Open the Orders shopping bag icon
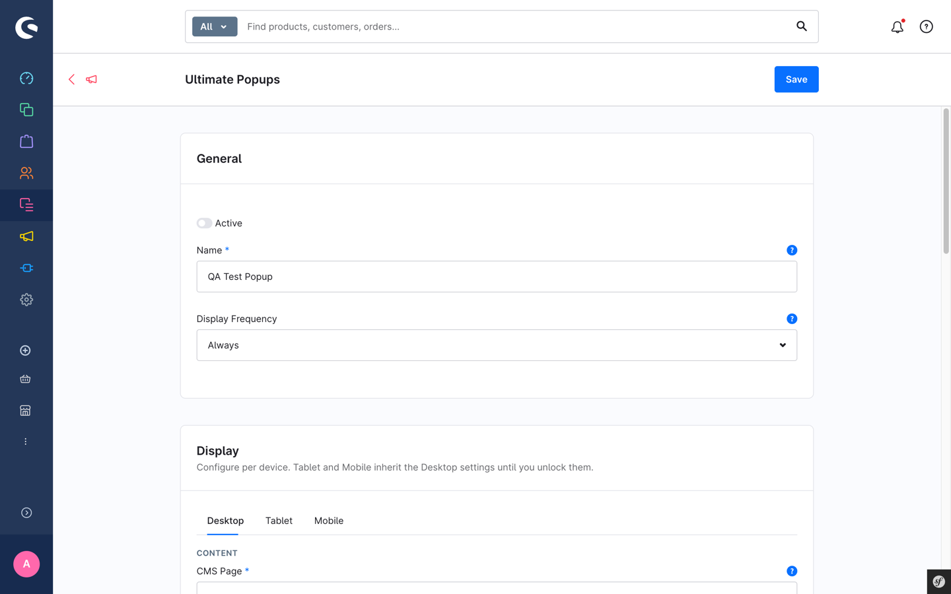951x594 pixels. pyautogui.click(x=26, y=141)
